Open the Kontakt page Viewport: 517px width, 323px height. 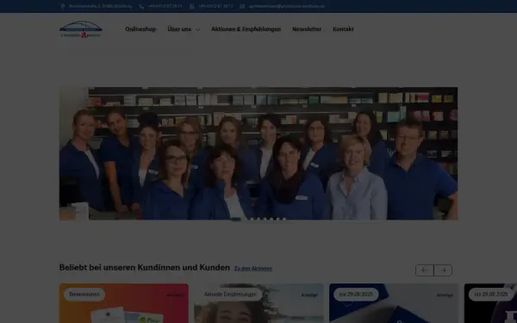pos(343,29)
